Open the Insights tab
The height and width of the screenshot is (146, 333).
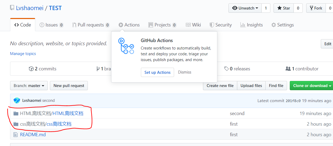(252, 25)
